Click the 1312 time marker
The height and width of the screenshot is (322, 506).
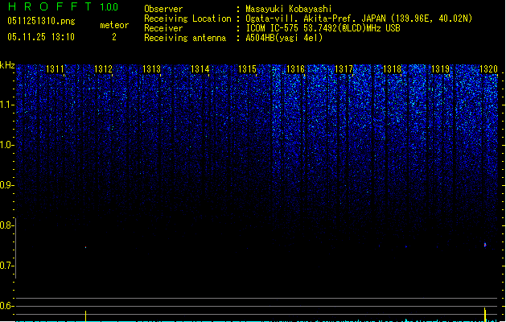point(103,68)
